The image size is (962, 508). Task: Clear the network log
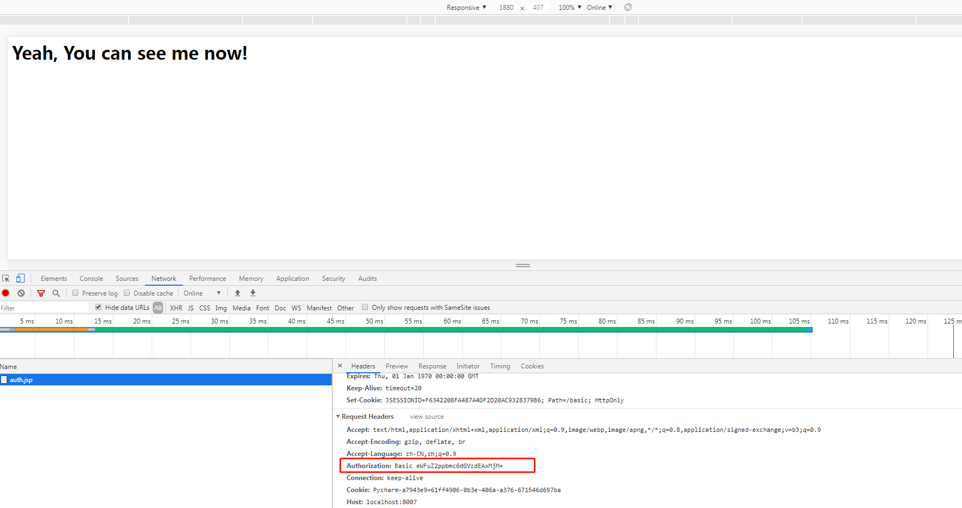click(21, 293)
